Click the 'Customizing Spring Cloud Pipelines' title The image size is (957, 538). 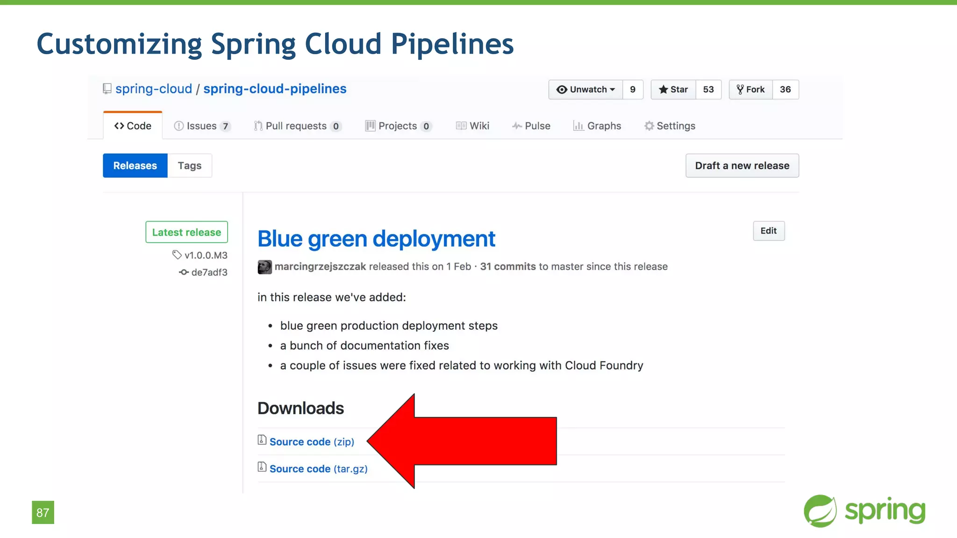click(x=275, y=44)
